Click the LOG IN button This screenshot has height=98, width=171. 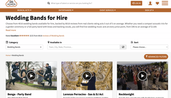pos(137,3)
